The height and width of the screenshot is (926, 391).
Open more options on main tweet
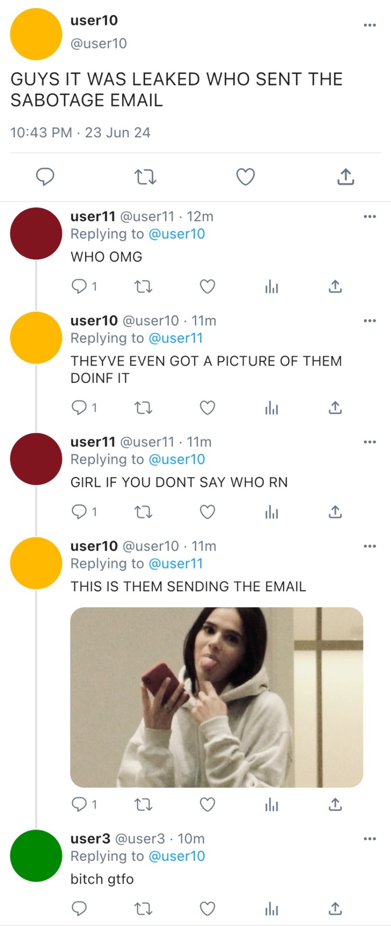pyautogui.click(x=370, y=25)
